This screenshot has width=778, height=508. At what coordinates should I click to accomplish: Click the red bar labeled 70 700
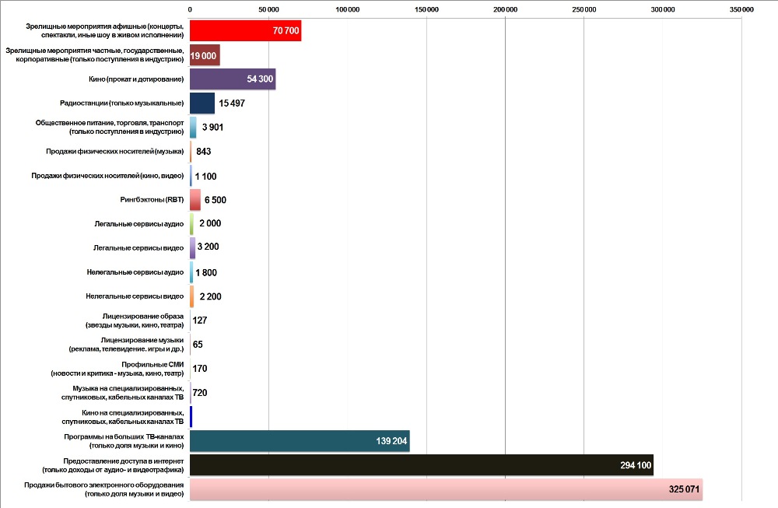tap(245, 31)
